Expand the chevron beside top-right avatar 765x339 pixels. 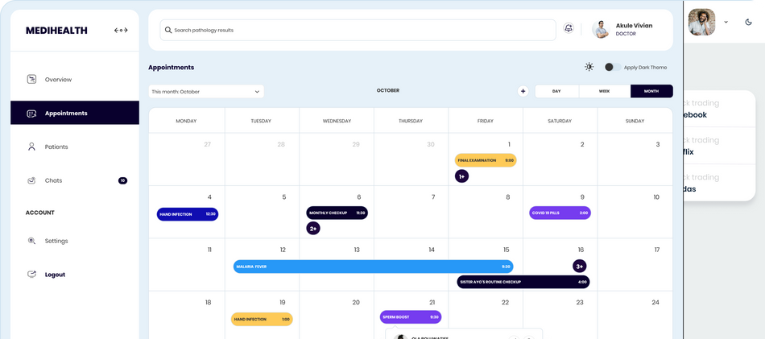click(726, 23)
